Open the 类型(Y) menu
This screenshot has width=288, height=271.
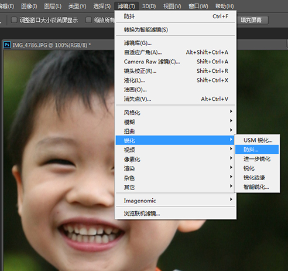point(77,6)
